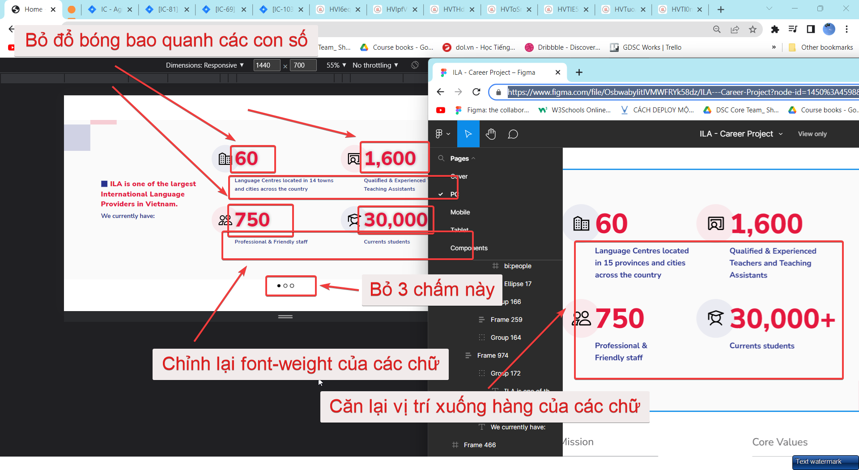The height and width of the screenshot is (470, 859).
Task: Open the Dribbble - Discover bookmark
Action: coord(563,47)
